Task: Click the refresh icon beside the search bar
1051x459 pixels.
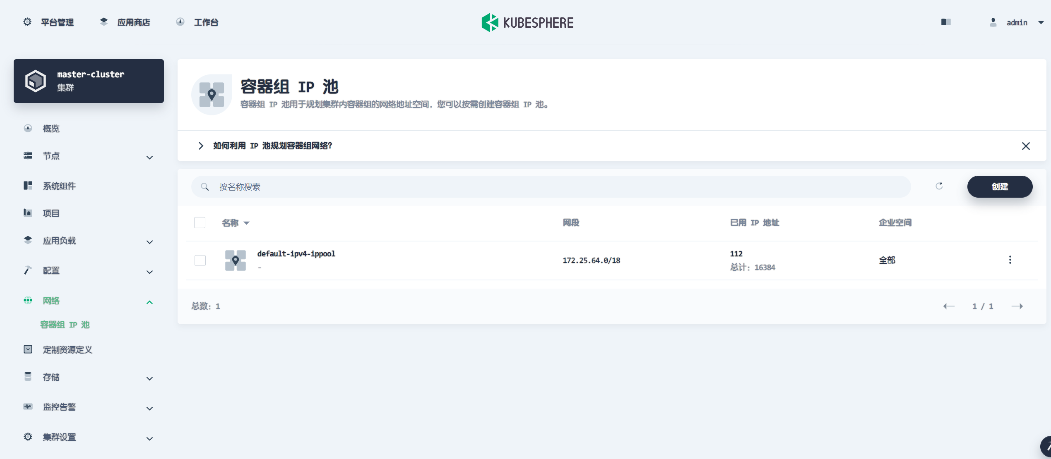Action: (939, 186)
